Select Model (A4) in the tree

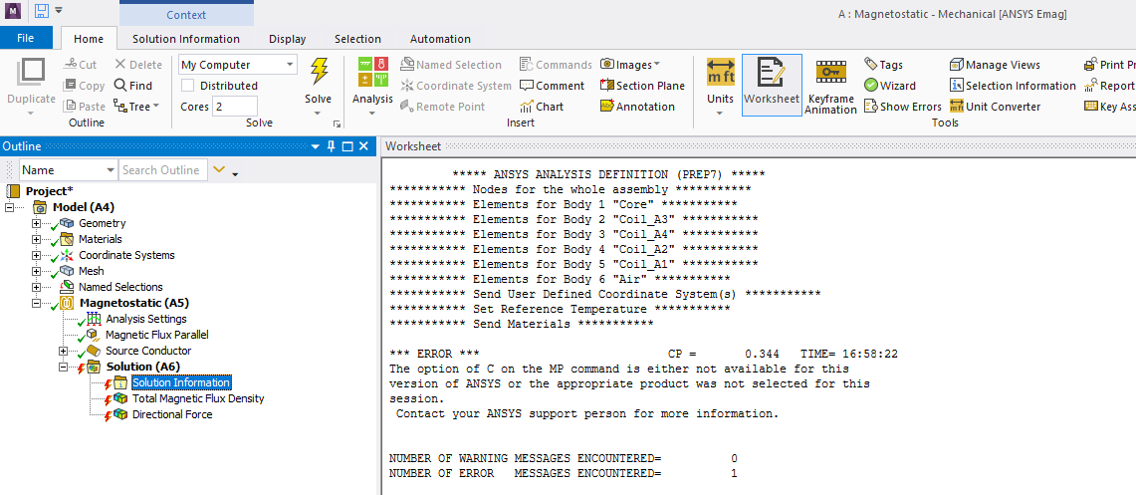click(x=84, y=207)
